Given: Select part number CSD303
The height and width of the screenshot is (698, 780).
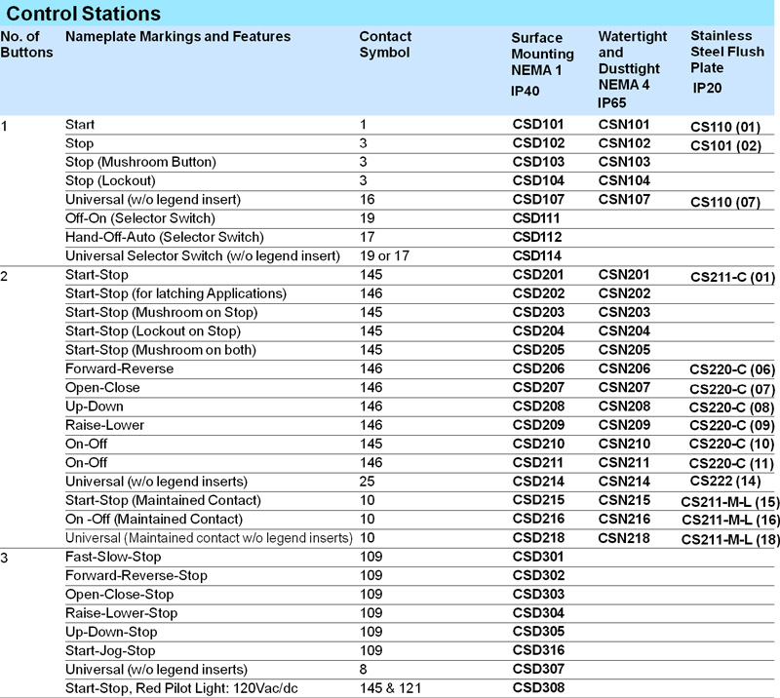Looking at the screenshot, I should click(x=538, y=595).
